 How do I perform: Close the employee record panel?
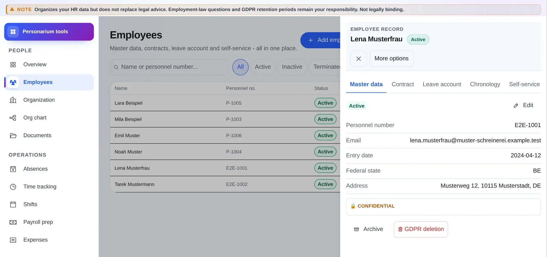pyautogui.click(x=359, y=59)
